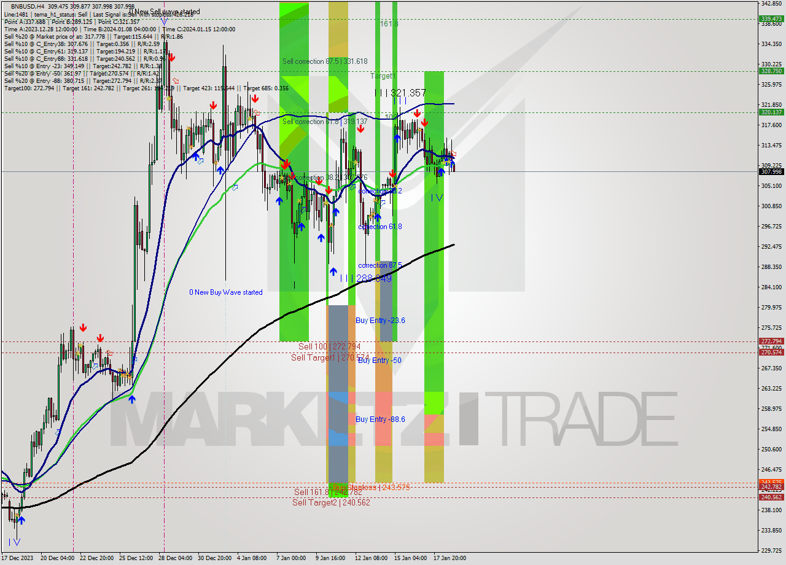Click the 'Sell Stoploss | 243.575' label
Image resolution: width=786 pixels, height=565 pixels.
tap(372, 488)
